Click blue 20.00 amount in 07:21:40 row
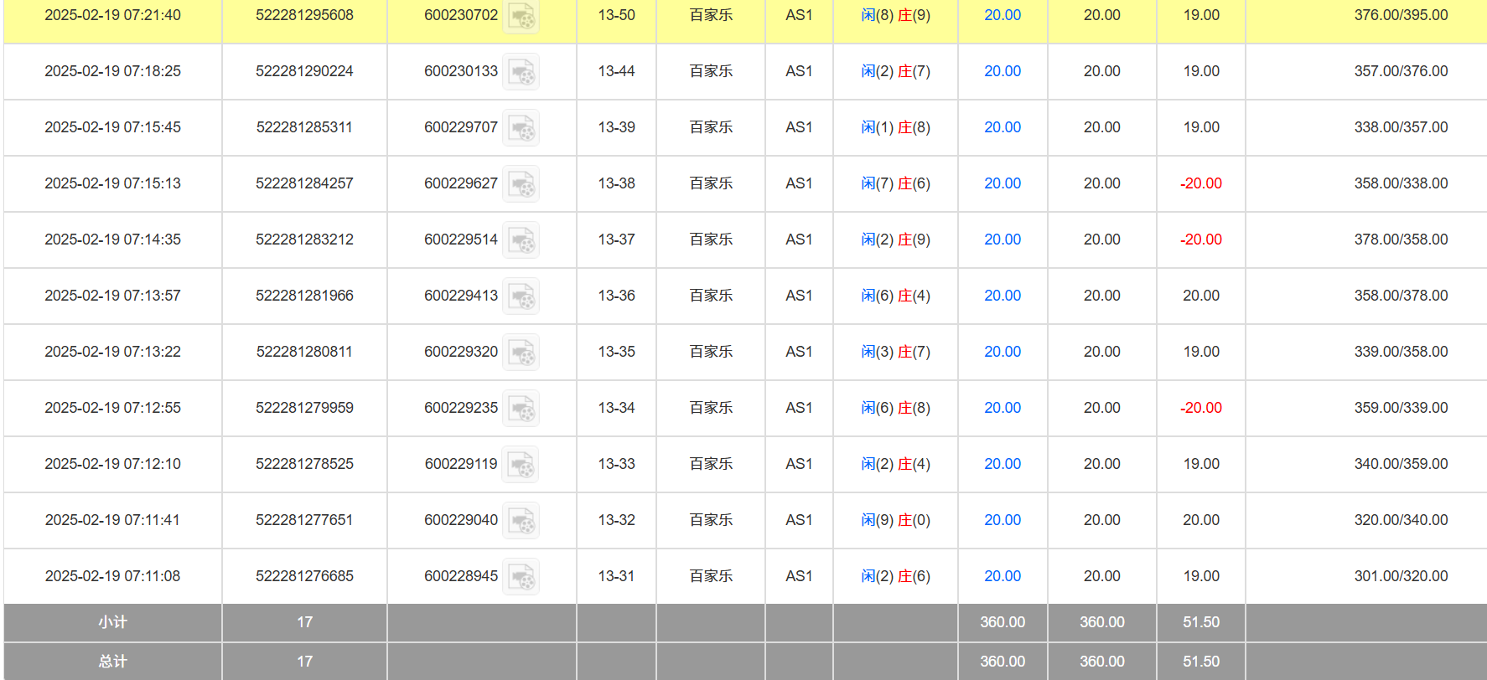 pos(1002,15)
